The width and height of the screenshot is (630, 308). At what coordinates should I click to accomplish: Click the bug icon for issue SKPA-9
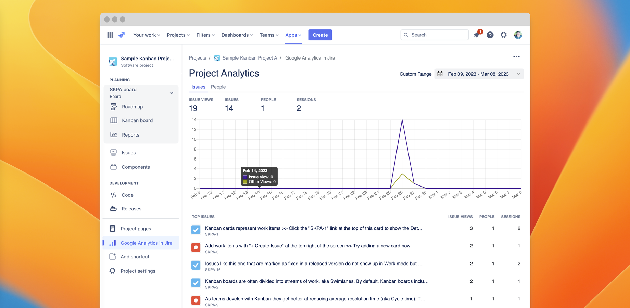coord(196,301)
